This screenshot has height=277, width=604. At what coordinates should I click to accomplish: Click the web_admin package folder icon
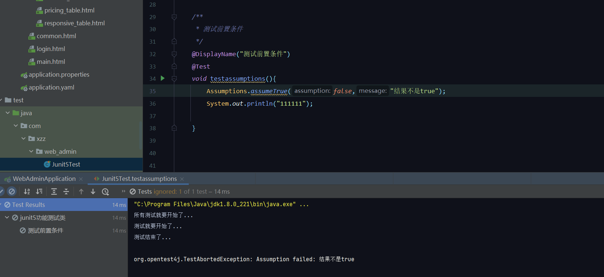(39, 152)
